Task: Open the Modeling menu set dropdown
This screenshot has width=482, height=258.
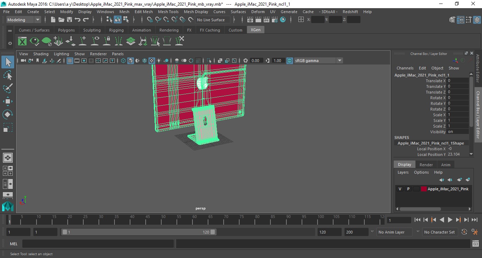Action: click(x=24, y=20)
